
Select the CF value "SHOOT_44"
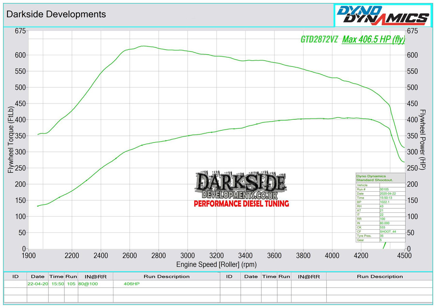388,231
